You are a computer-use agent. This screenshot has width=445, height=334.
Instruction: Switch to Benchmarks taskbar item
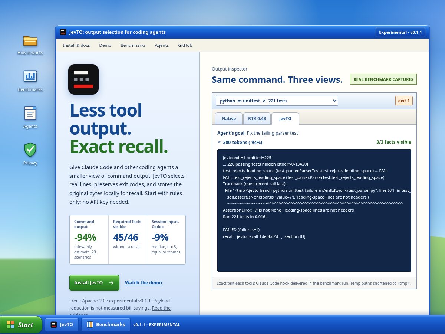click(x=106, y=324)
